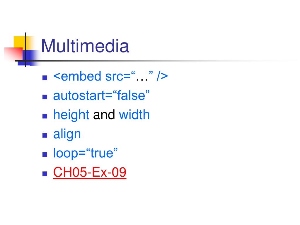Viewport: 300px width, 225px height.
Task: Select the Multimedia slide title
Action: 85,46
